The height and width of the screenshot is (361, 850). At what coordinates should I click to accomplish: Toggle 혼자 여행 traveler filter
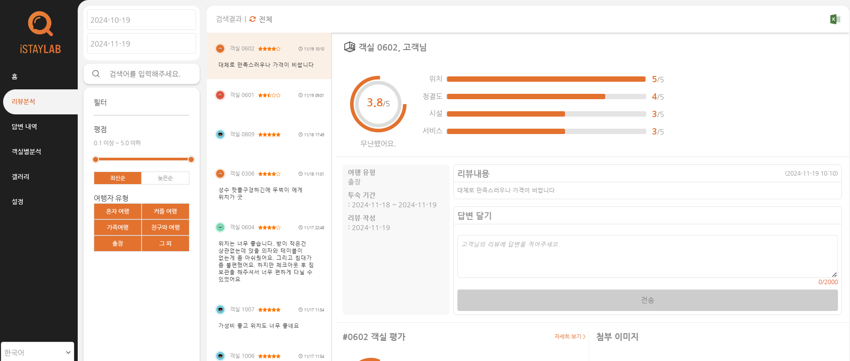pyautogui.click(x=117, y=211)
